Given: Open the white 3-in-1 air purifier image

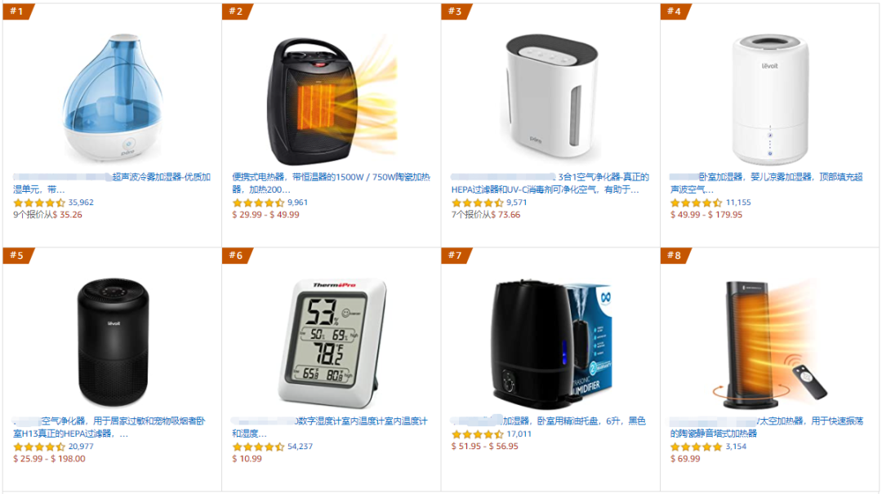Looking at the screenshot, I should (x=550, y=97).
